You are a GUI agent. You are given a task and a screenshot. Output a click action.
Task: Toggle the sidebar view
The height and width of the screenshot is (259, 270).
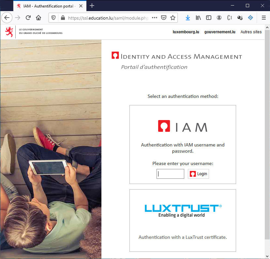coord(208,18)
